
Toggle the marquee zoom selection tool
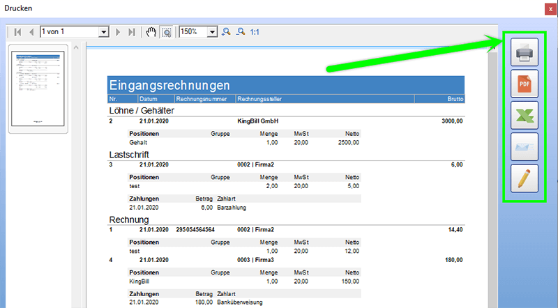tap(166, 32)
